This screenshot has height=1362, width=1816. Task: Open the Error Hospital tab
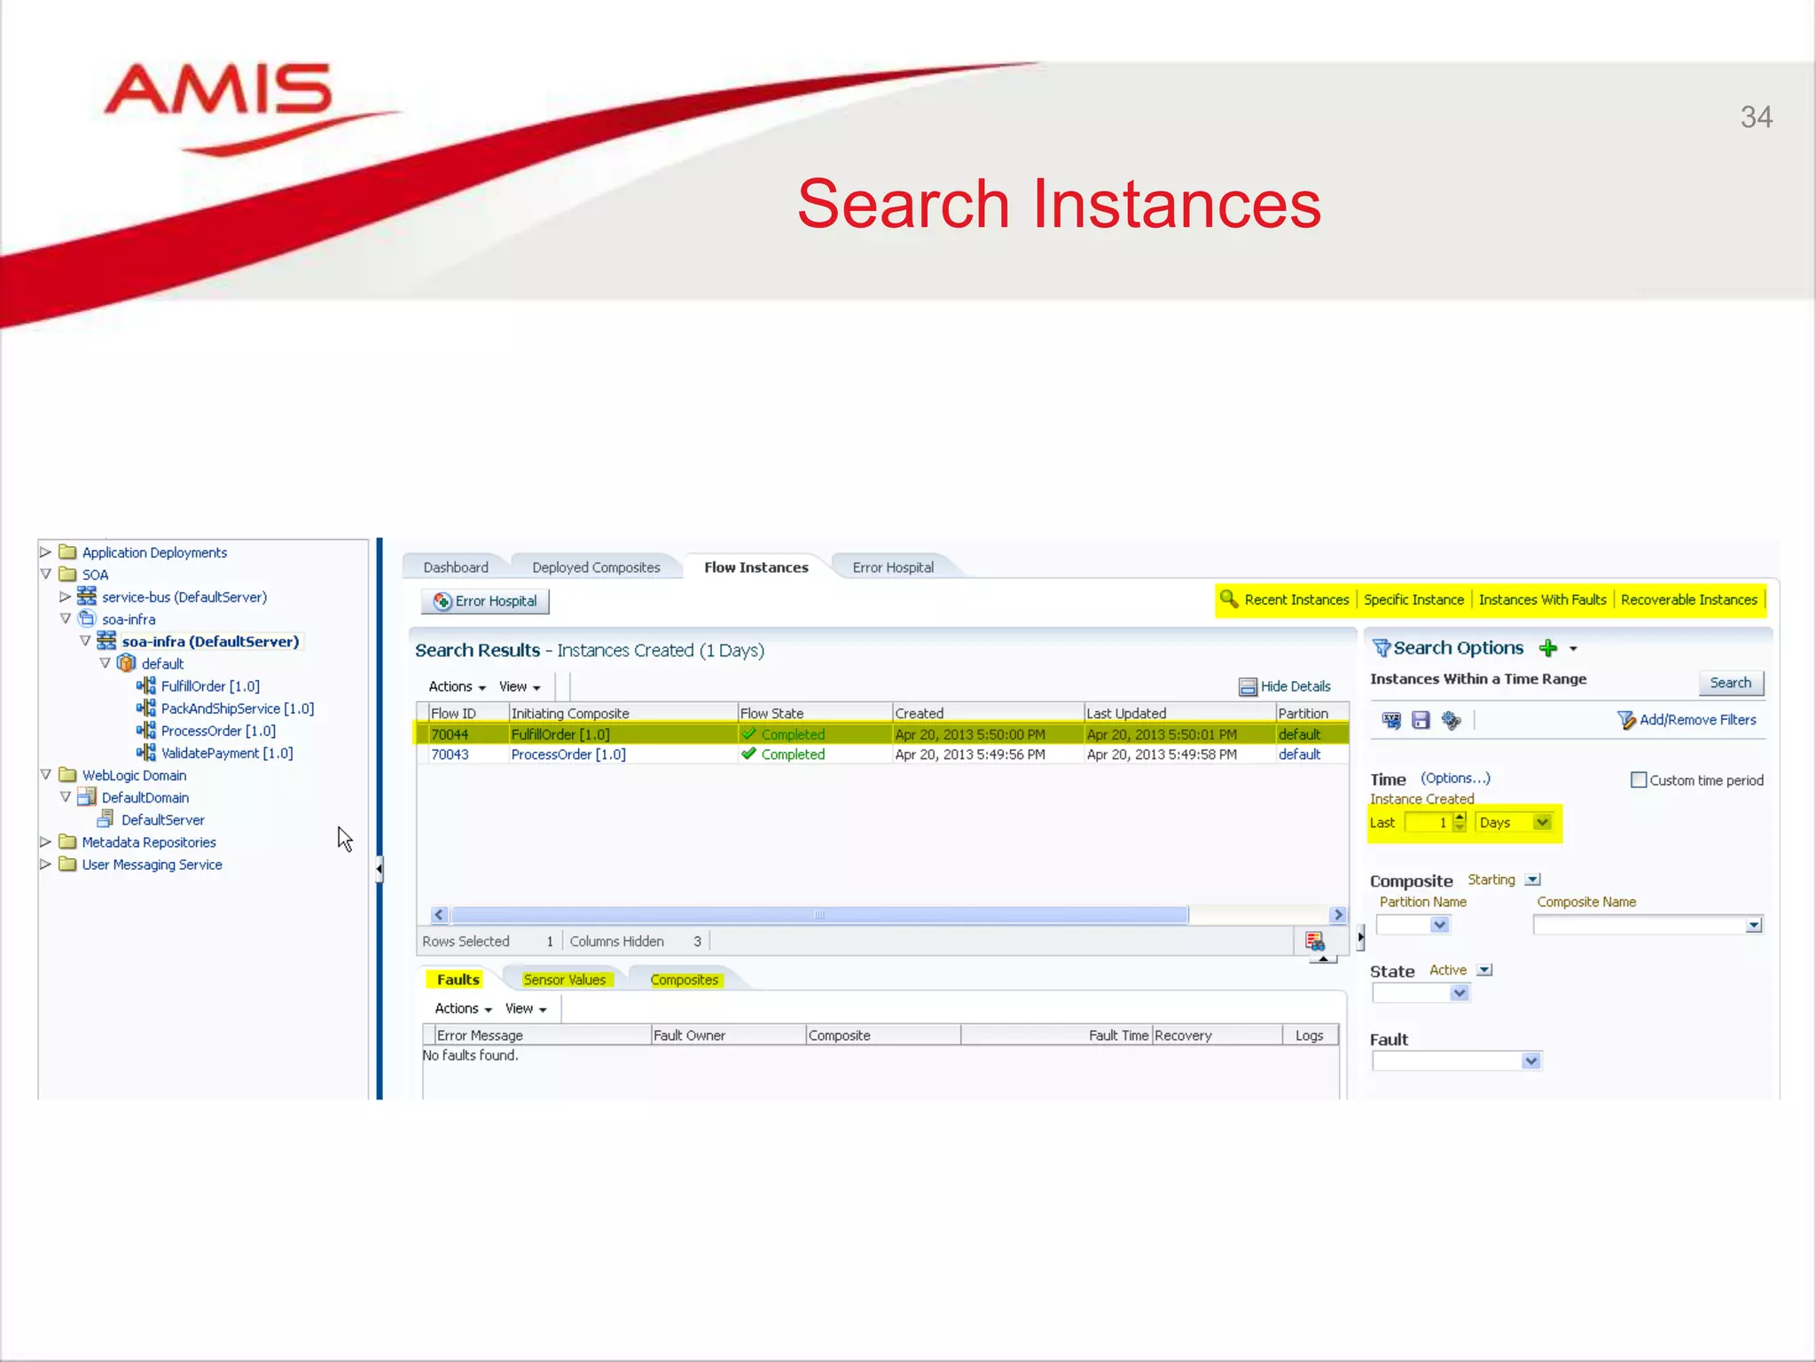[893, 567]
